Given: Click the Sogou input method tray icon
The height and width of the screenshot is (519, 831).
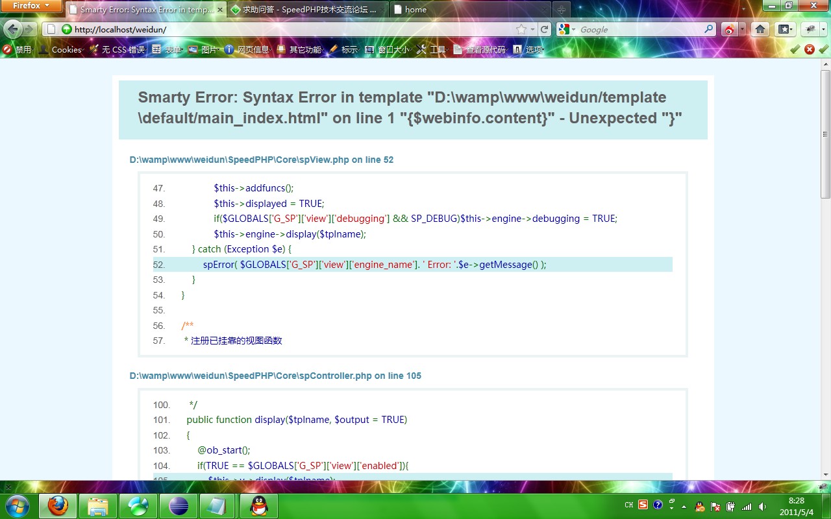Looking at the screenshot, I should (x=643, y=505).
